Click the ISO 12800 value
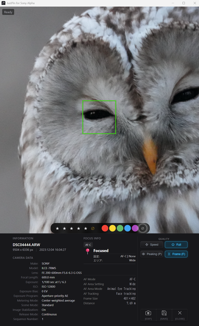 (48, 287)
